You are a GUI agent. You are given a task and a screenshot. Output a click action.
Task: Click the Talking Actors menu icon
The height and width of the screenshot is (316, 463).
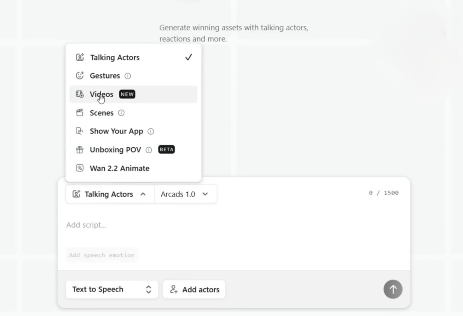coord(80,57)
